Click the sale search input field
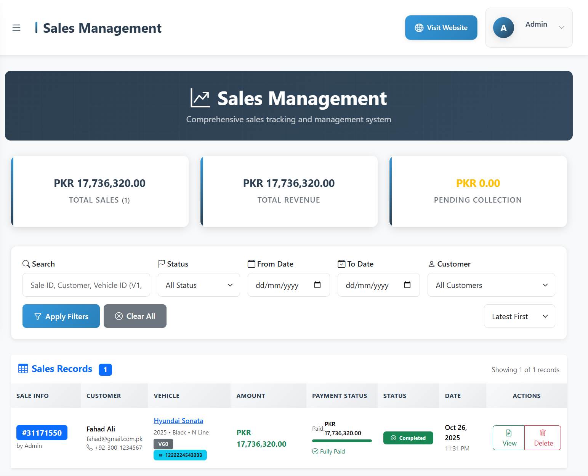This screenshot has width=588, height=476. 86,285
